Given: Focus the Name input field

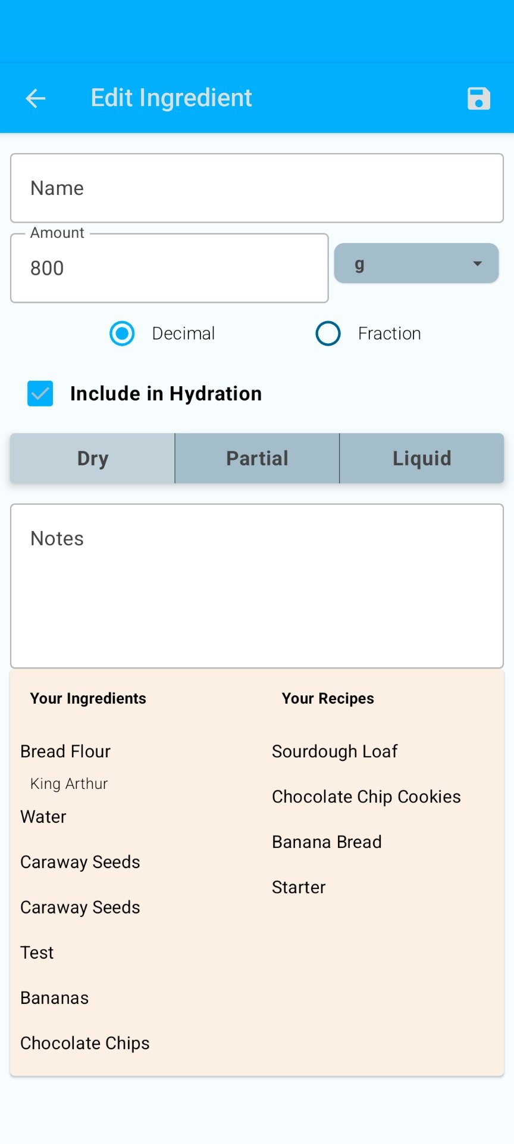Looking at the screenshot, I should (x=257, y=188).
